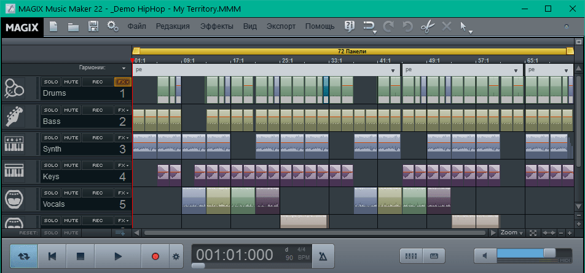
Task: Click the Drums track instrument icon
Action: pyautogui.click(x=14, y=88)
